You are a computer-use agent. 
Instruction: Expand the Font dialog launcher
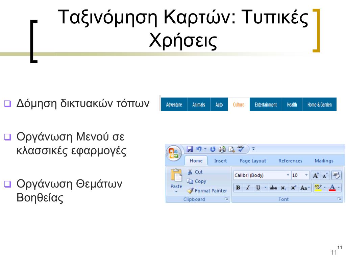pyautogui.click(x=339, y=199)
